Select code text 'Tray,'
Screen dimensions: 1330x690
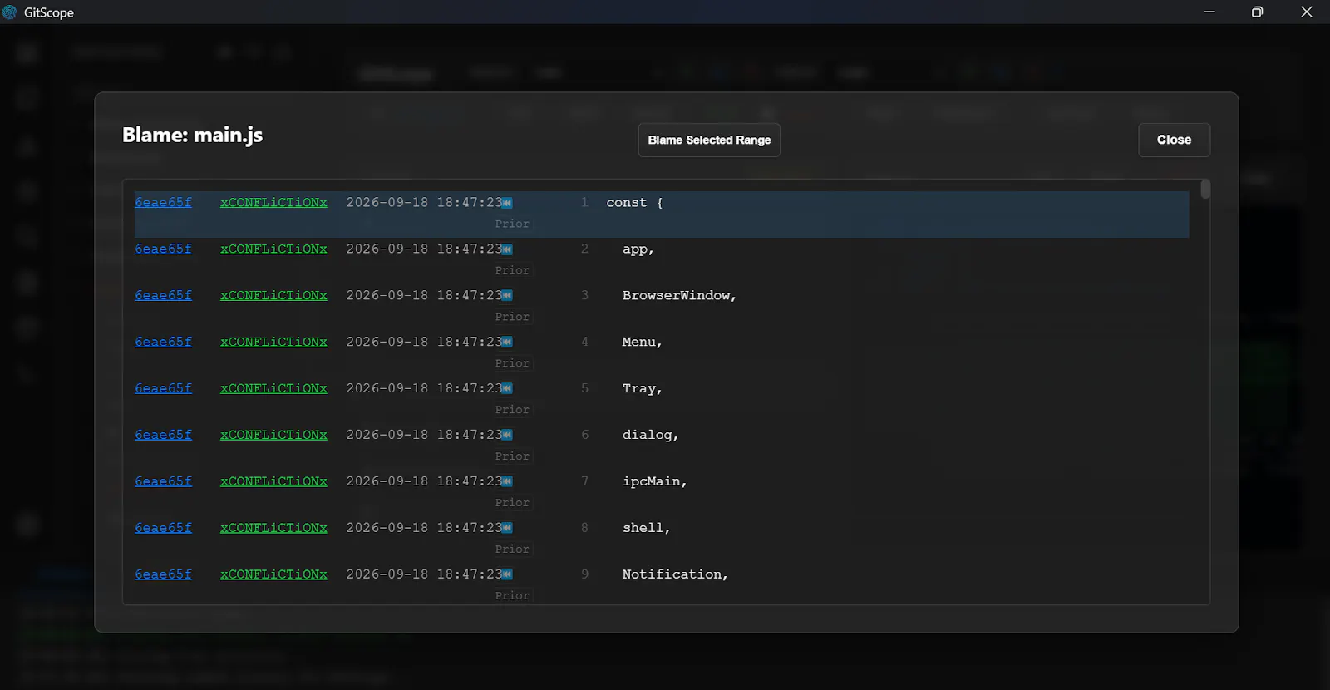[x=643, y=388]
